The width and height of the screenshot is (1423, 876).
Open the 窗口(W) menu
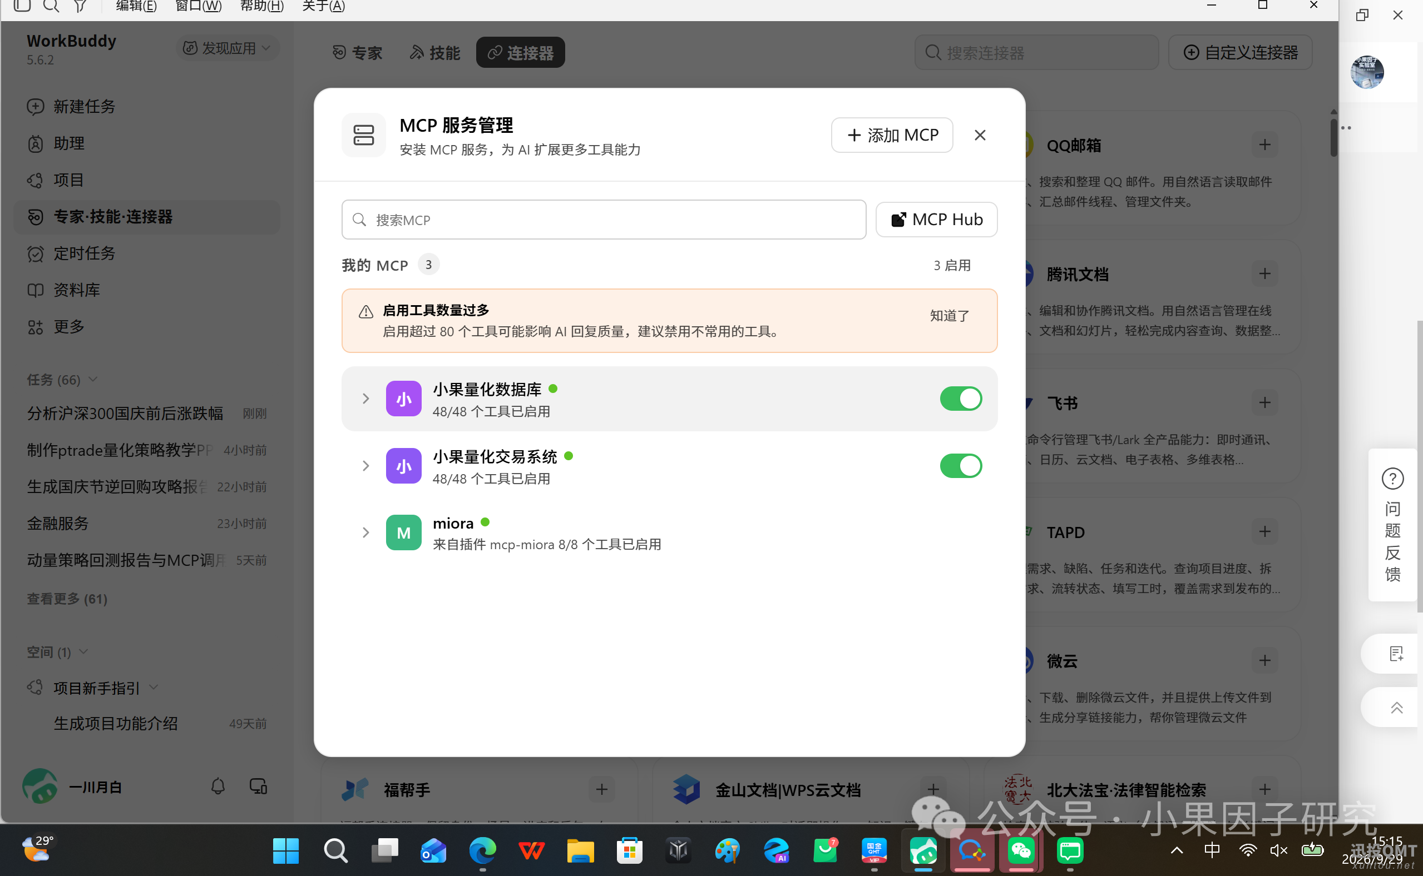[198, 6]
